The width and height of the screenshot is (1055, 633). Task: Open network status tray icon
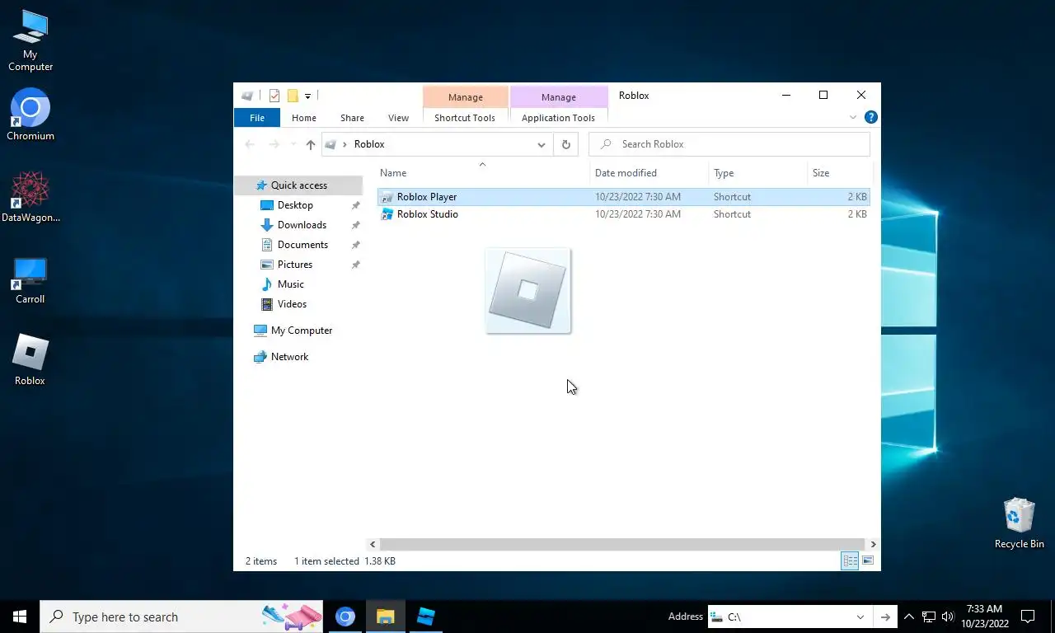click(929, 617)
